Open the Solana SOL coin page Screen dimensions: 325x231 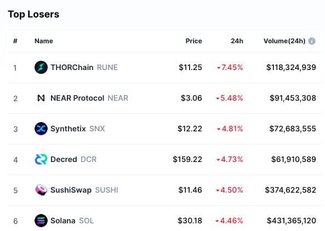[72, 221]
